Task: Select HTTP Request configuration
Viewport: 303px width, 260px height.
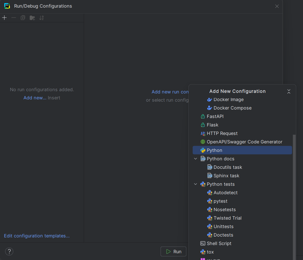Action: point(242,134)
